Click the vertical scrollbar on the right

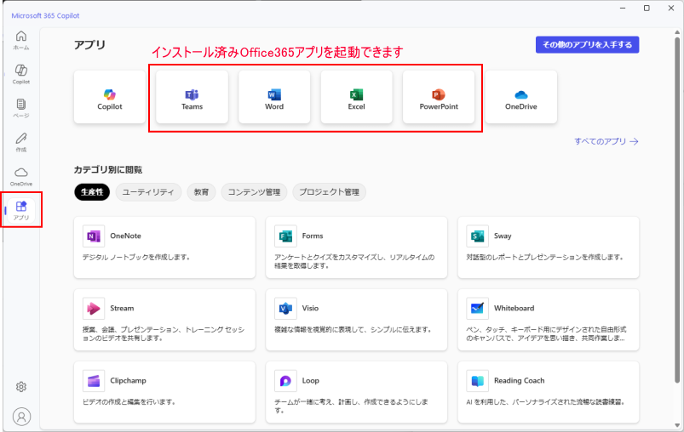[677, 213]
